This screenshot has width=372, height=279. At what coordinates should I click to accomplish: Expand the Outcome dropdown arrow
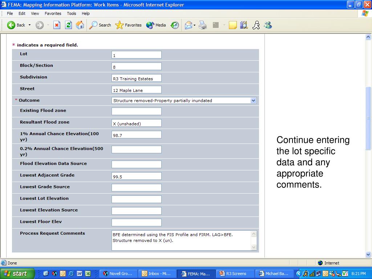click(x=253, y=100)
